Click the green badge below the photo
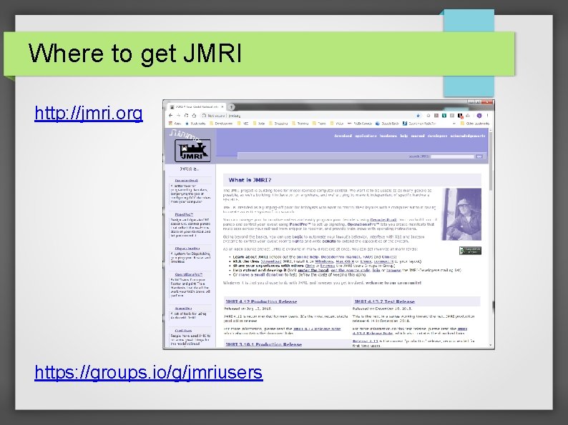 point(470,250)
